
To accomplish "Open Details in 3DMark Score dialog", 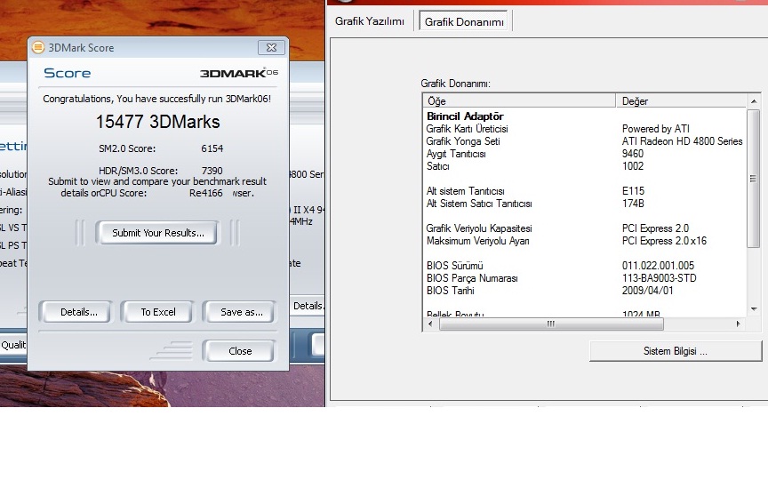I will point(76,312).
